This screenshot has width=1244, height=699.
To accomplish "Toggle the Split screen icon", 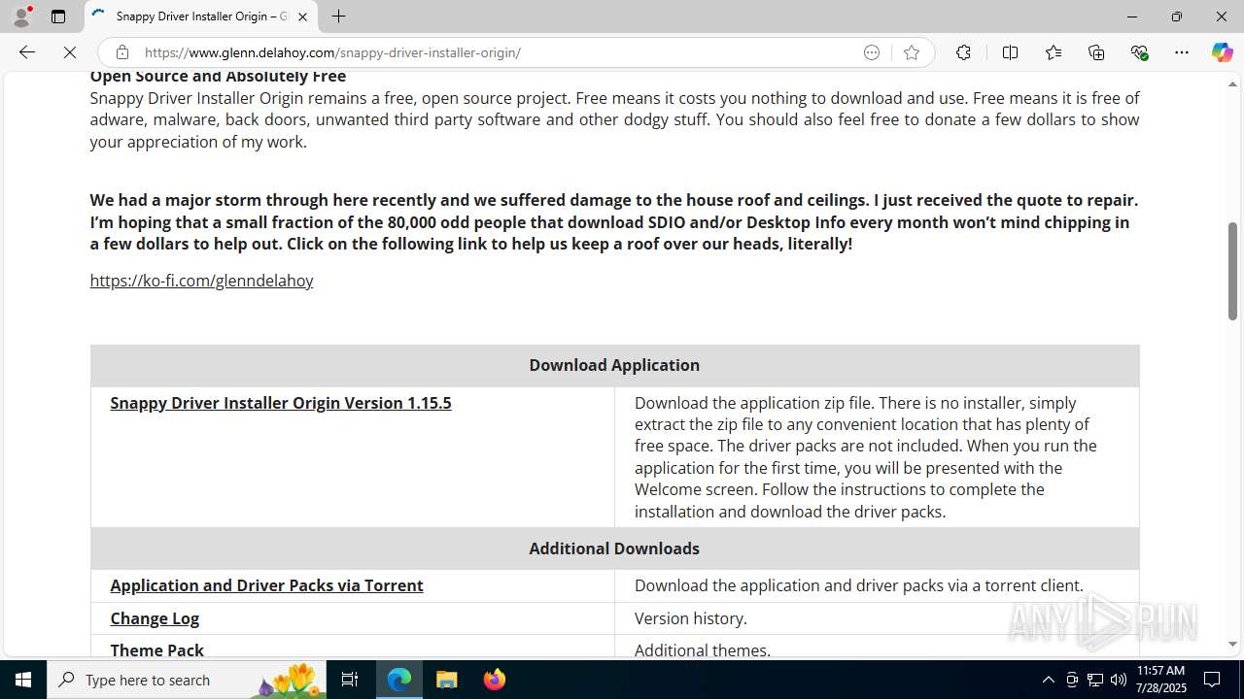I will pos(1010,52).
